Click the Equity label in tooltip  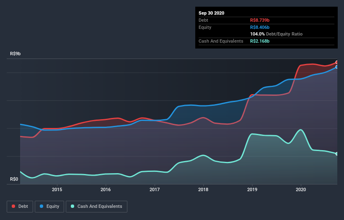pyautogui.click(x=205, y=27)
